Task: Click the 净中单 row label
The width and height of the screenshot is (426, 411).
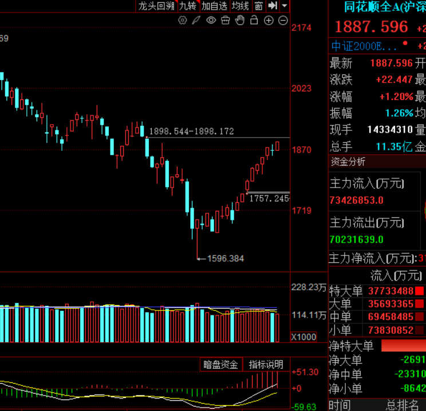Action: click(x=345, y=374)
